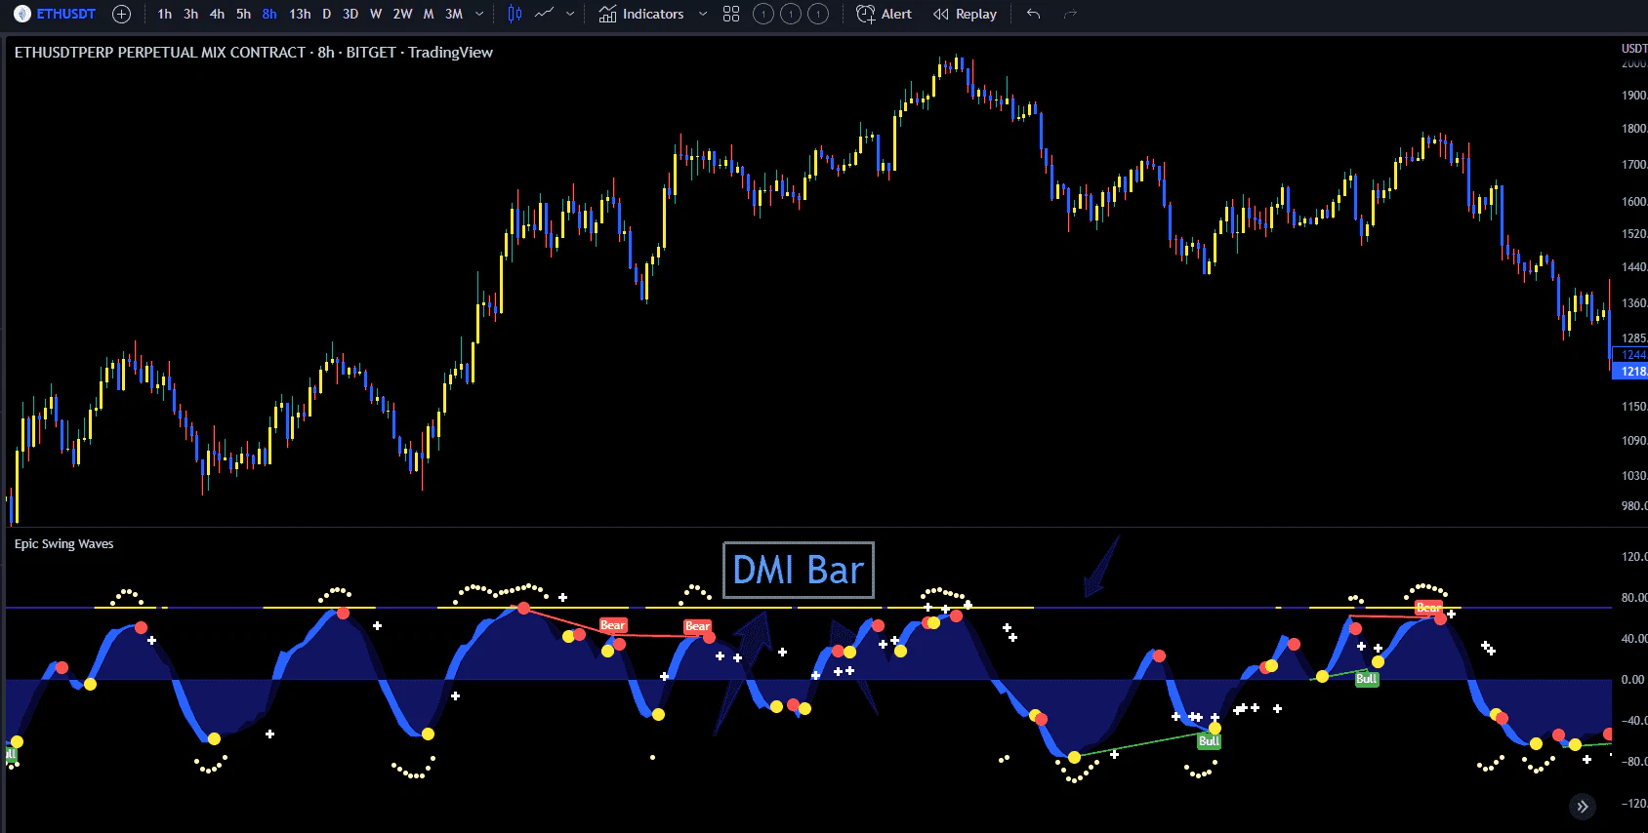The image size is (1648, 833).
Task: Select the active 8h timeframe
Action: [x=269, y=14]
